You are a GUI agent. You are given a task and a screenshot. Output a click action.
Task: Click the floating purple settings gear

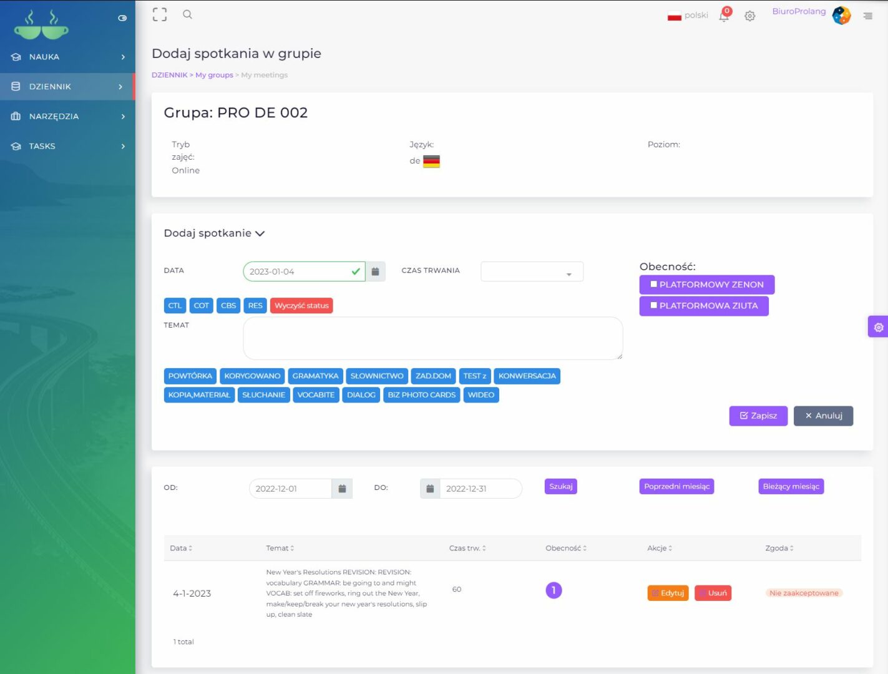878,327
